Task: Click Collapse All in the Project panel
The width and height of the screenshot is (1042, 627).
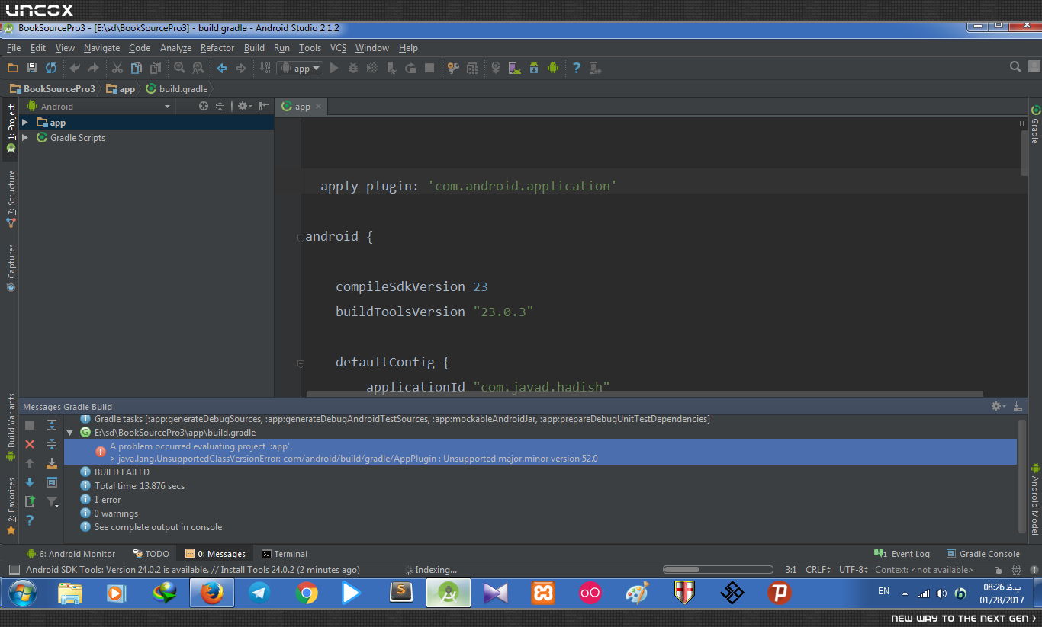Action: (x=220, y=107)
